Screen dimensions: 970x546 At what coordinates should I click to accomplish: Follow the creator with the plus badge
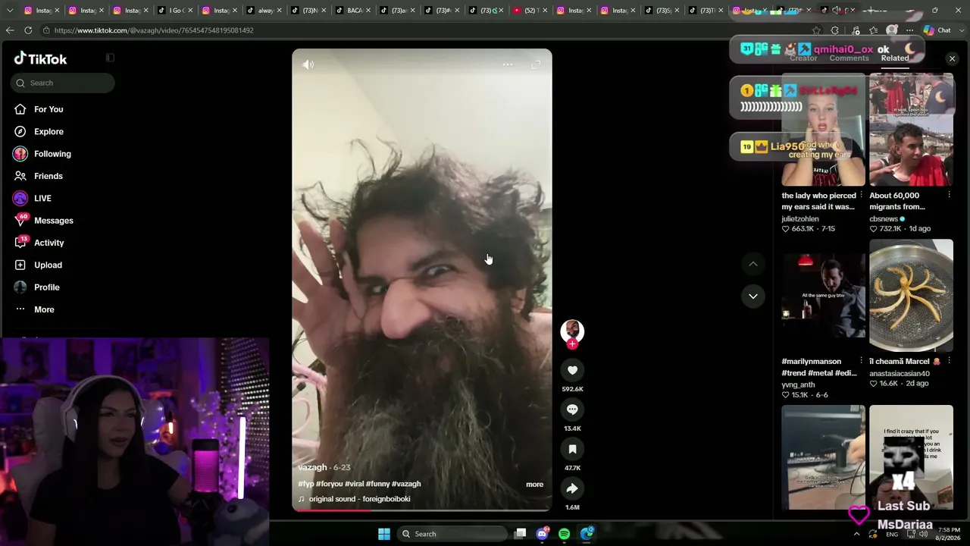pyautogui.click(x=572, y=344)
